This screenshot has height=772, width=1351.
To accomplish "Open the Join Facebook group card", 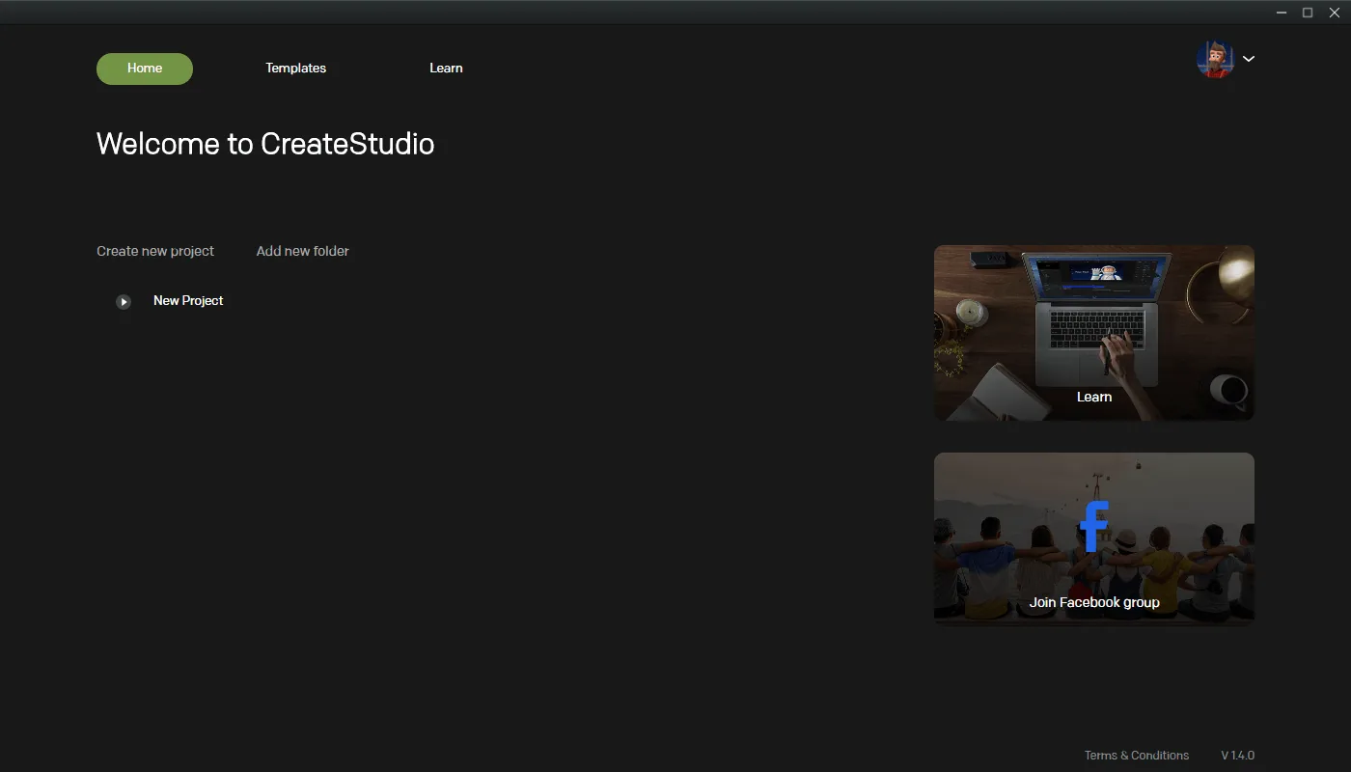I will coord(1094,538).
